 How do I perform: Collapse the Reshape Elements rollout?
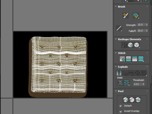116,39
